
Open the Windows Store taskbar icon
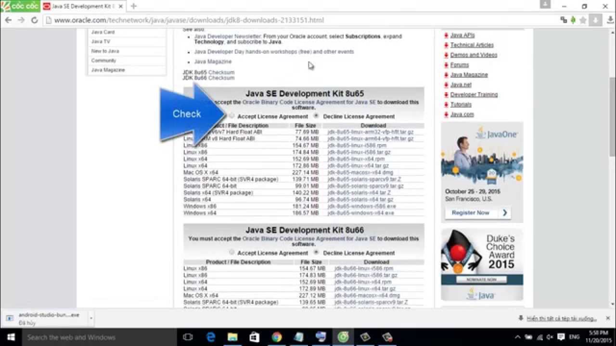(255, 337)
